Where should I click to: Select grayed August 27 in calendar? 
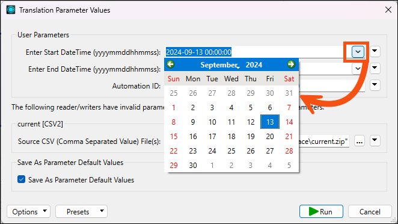(x=212, y=93)
